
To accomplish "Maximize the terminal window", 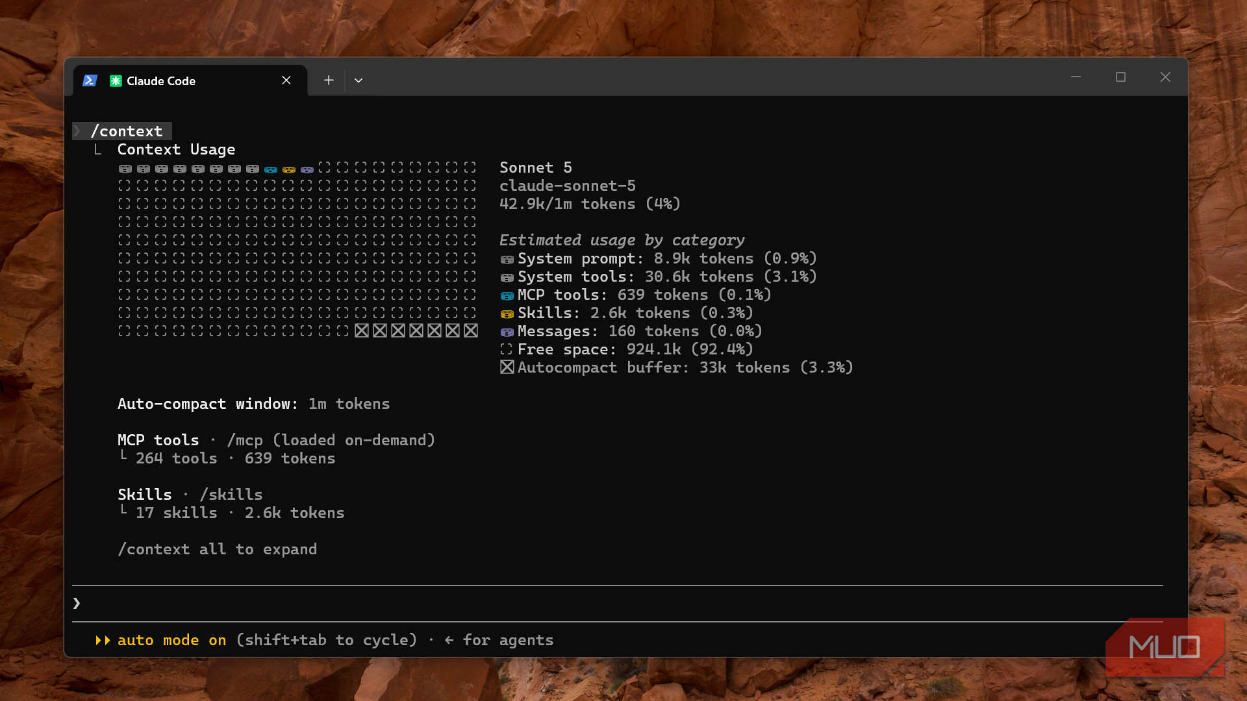I will pos(1120,77).
